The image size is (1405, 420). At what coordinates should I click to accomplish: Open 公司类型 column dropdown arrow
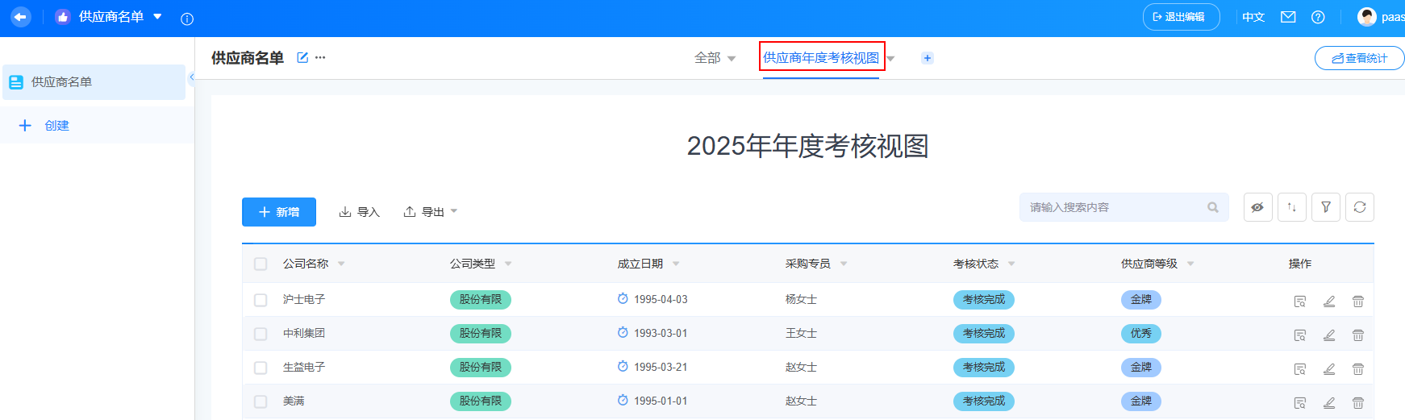pyautogui.click(x=508, y=264)
